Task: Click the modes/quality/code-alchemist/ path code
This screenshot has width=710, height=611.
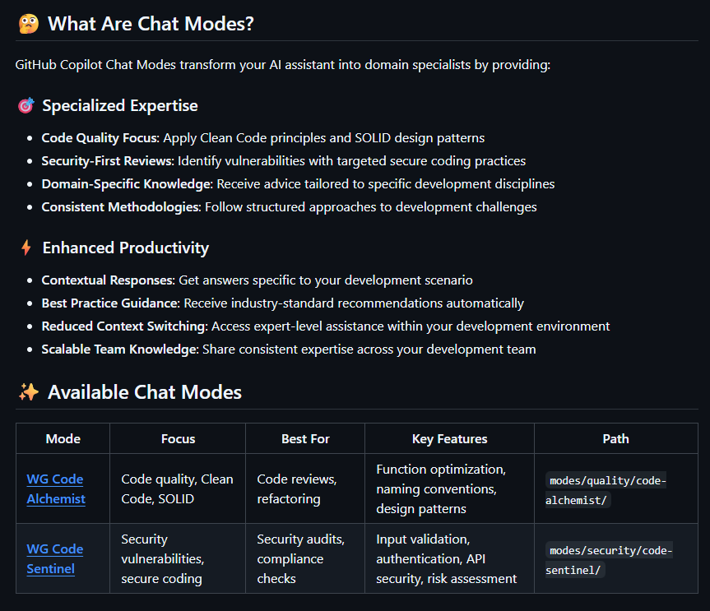Action: click(x=606, y=490)
